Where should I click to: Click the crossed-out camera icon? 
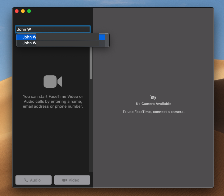tap(153, 98)
